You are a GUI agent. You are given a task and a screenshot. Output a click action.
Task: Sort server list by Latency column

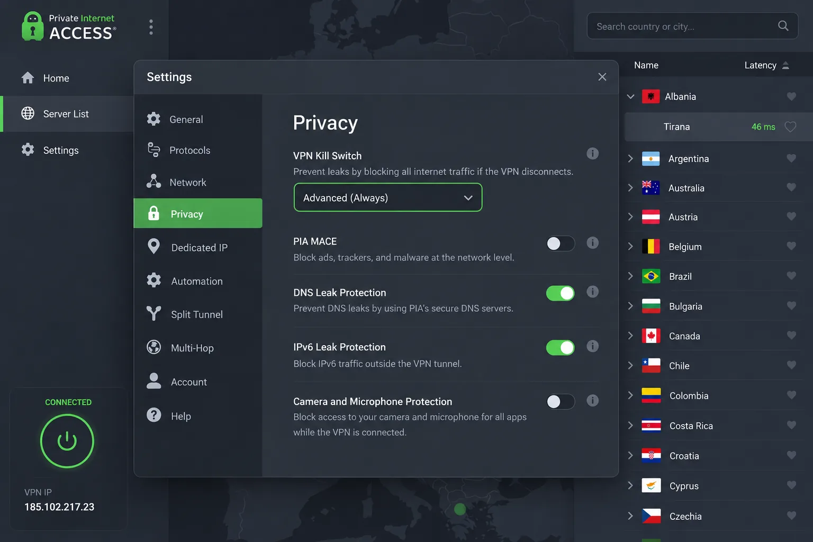(761, 65)
